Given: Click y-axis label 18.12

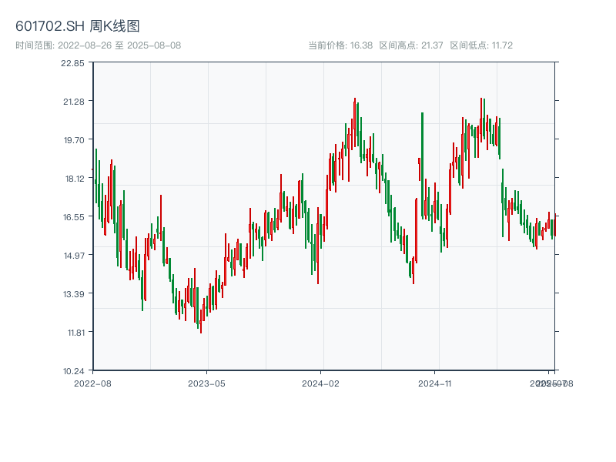Looking at the screenshot, I should coord(74,179).
